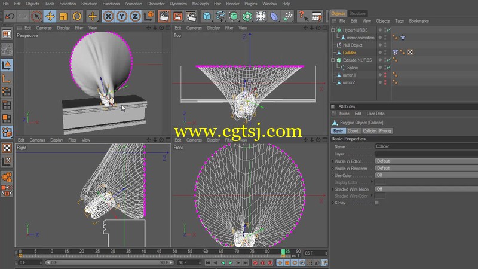Screen dimensions: 478x269
Task: Open Bookmarks in Objects manager
Action: pyautogui.click(x=419, y=21)
